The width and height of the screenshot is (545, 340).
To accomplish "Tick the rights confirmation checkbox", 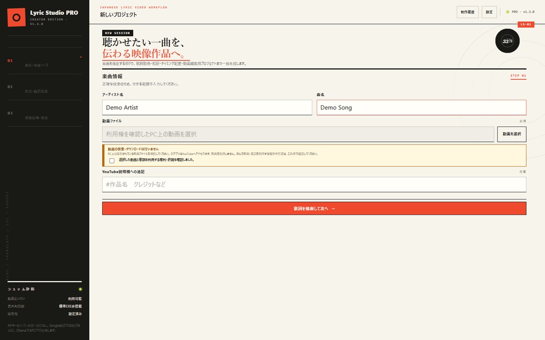I will (112, 160).
